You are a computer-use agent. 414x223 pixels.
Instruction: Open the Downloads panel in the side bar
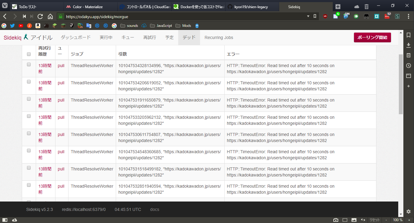(x=409, y=45)
